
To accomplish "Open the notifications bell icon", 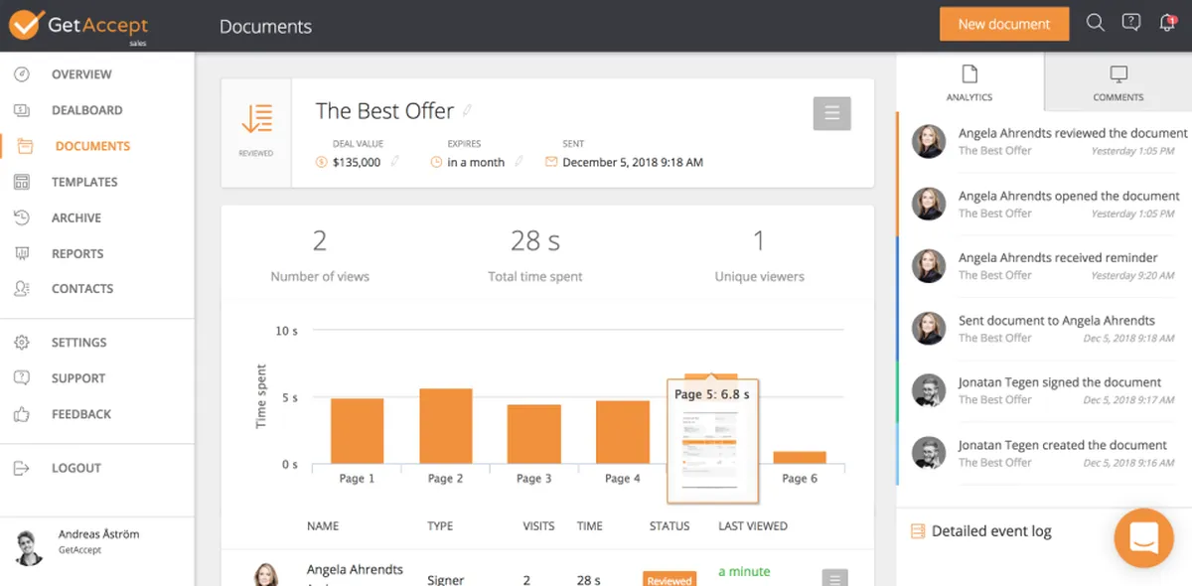I will 1167,23.
